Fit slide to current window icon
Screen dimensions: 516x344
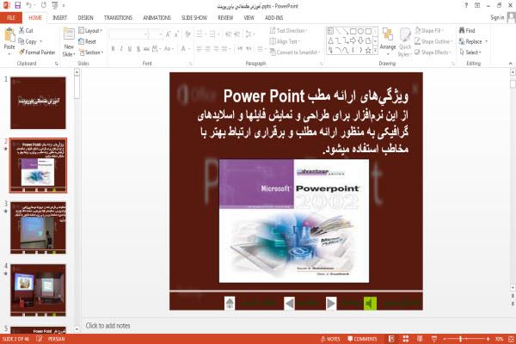[x=511, y=339]
